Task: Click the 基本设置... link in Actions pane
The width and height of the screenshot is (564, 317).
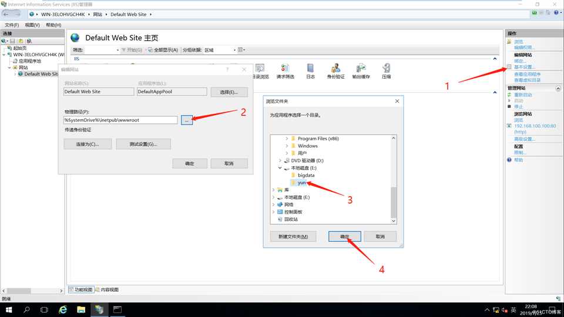Action: [525, 67]
